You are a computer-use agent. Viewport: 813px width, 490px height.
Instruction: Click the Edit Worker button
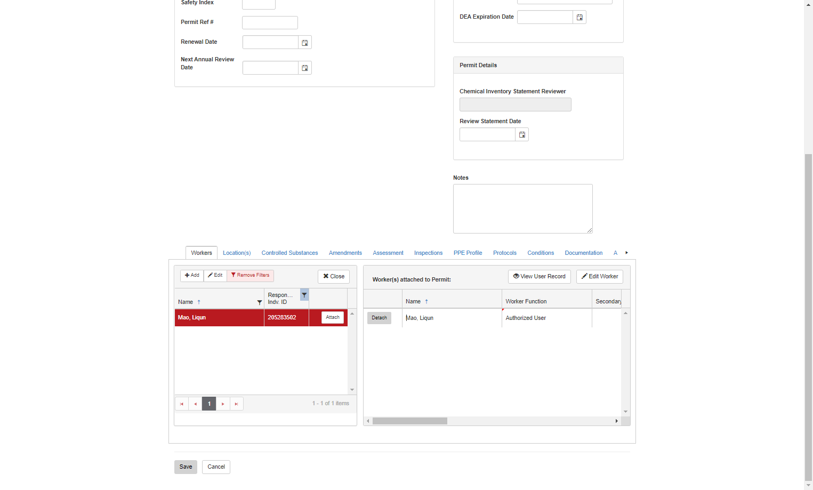click(x=600, y=276)
